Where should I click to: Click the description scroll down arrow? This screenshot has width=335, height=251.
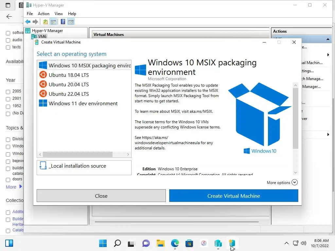click(x=295, y=173)
